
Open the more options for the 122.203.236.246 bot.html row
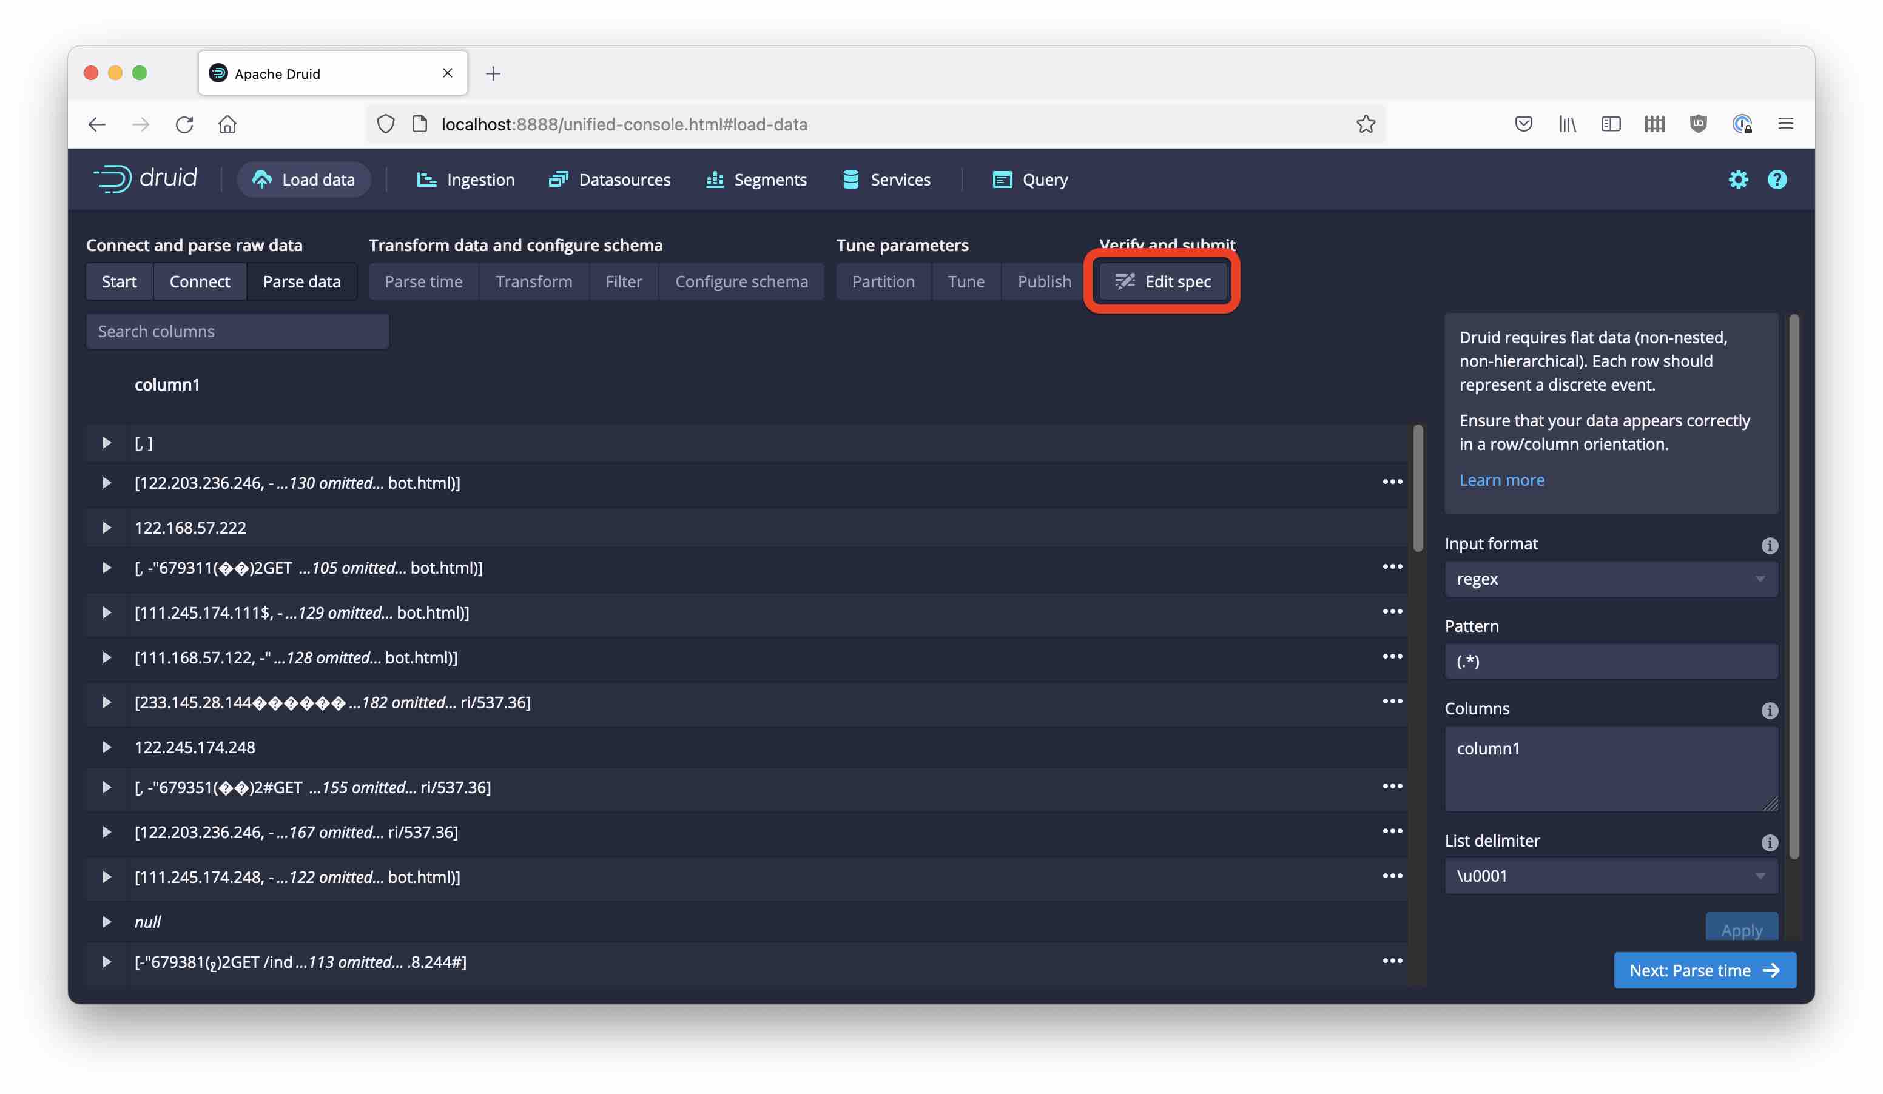click(1392, 482)
